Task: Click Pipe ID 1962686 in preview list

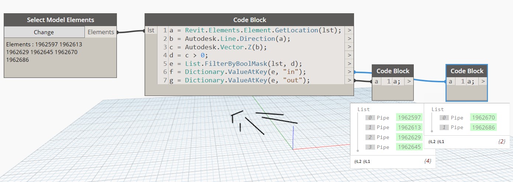Action: click(x=483, y=127)
